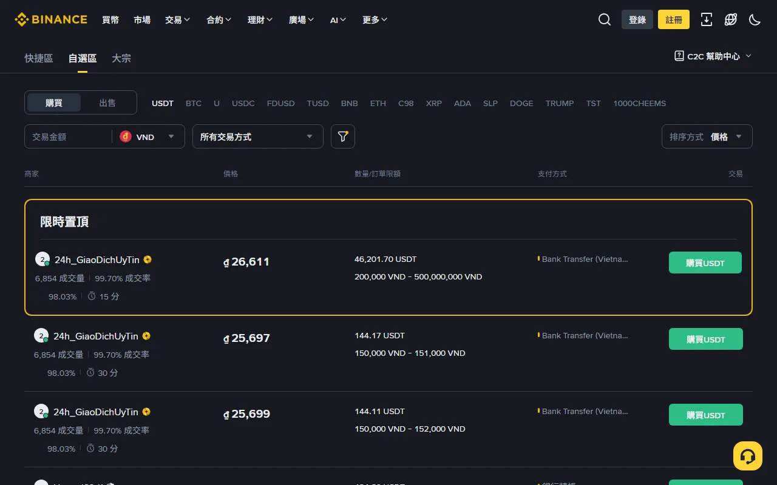Click Bank Transfer payment of ₫26,611 offer
Screen dimensions: 777x485
click(x=585, y=259)
